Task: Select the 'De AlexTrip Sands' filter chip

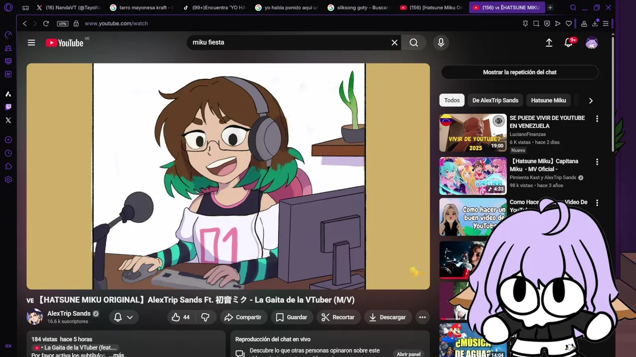Action: tap(495, 100)
